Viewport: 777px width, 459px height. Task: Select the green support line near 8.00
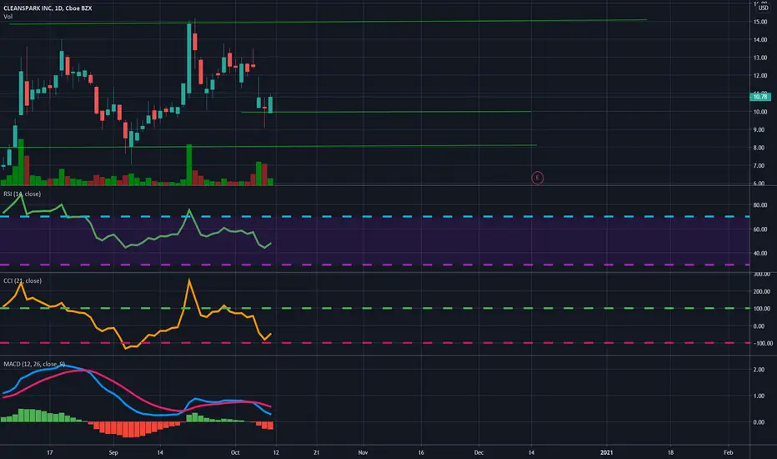coord(268,146)
